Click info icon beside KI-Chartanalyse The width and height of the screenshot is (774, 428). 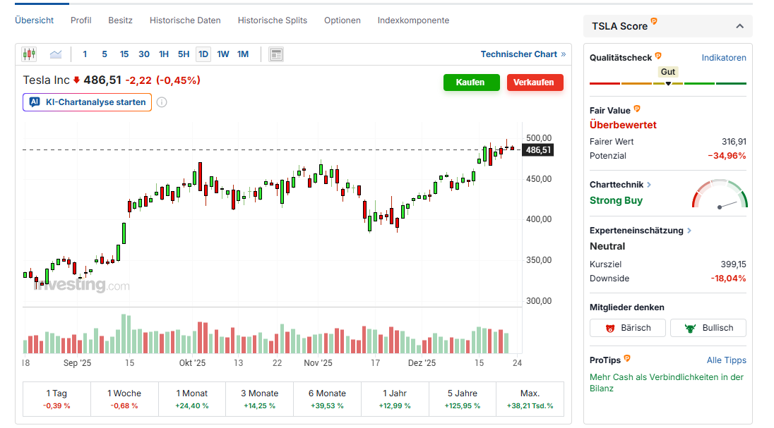coord(162,102)
